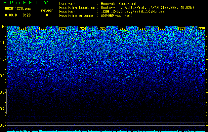Click the 1321 time marker
This screenshot has height=132, width=208.
point(23,28)
